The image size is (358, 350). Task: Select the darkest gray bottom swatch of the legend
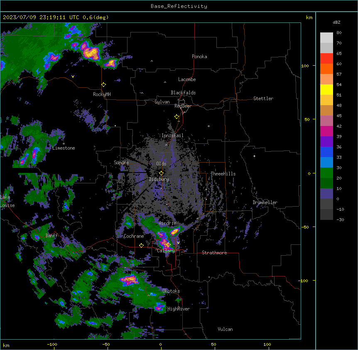(x=326, y=214)
